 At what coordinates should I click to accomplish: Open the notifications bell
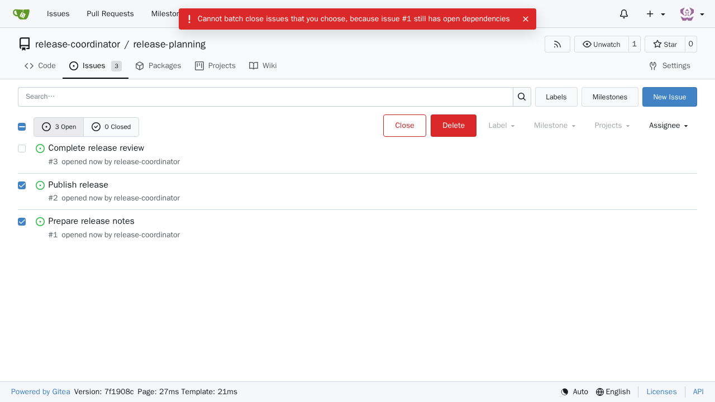[624, 14]
